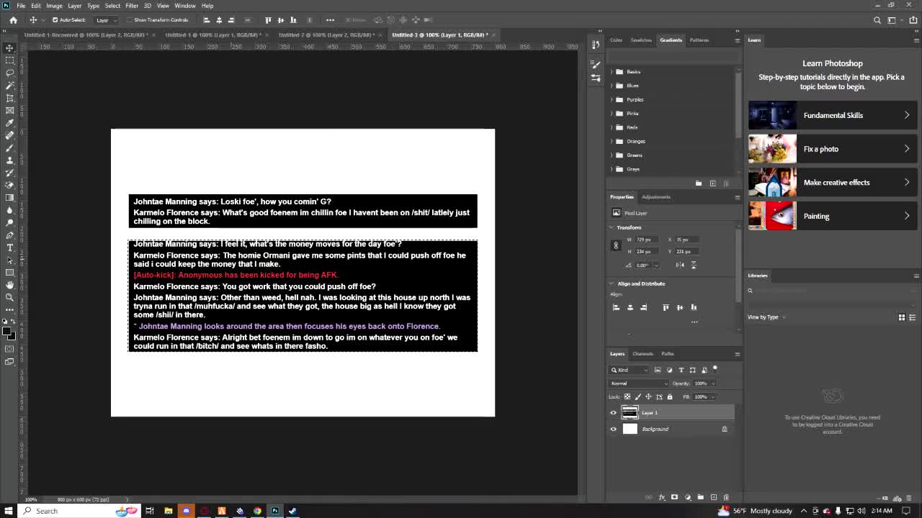Open the Filter menu
The image size is (922, 518).
pyautogui.click(x=131, y=5)
